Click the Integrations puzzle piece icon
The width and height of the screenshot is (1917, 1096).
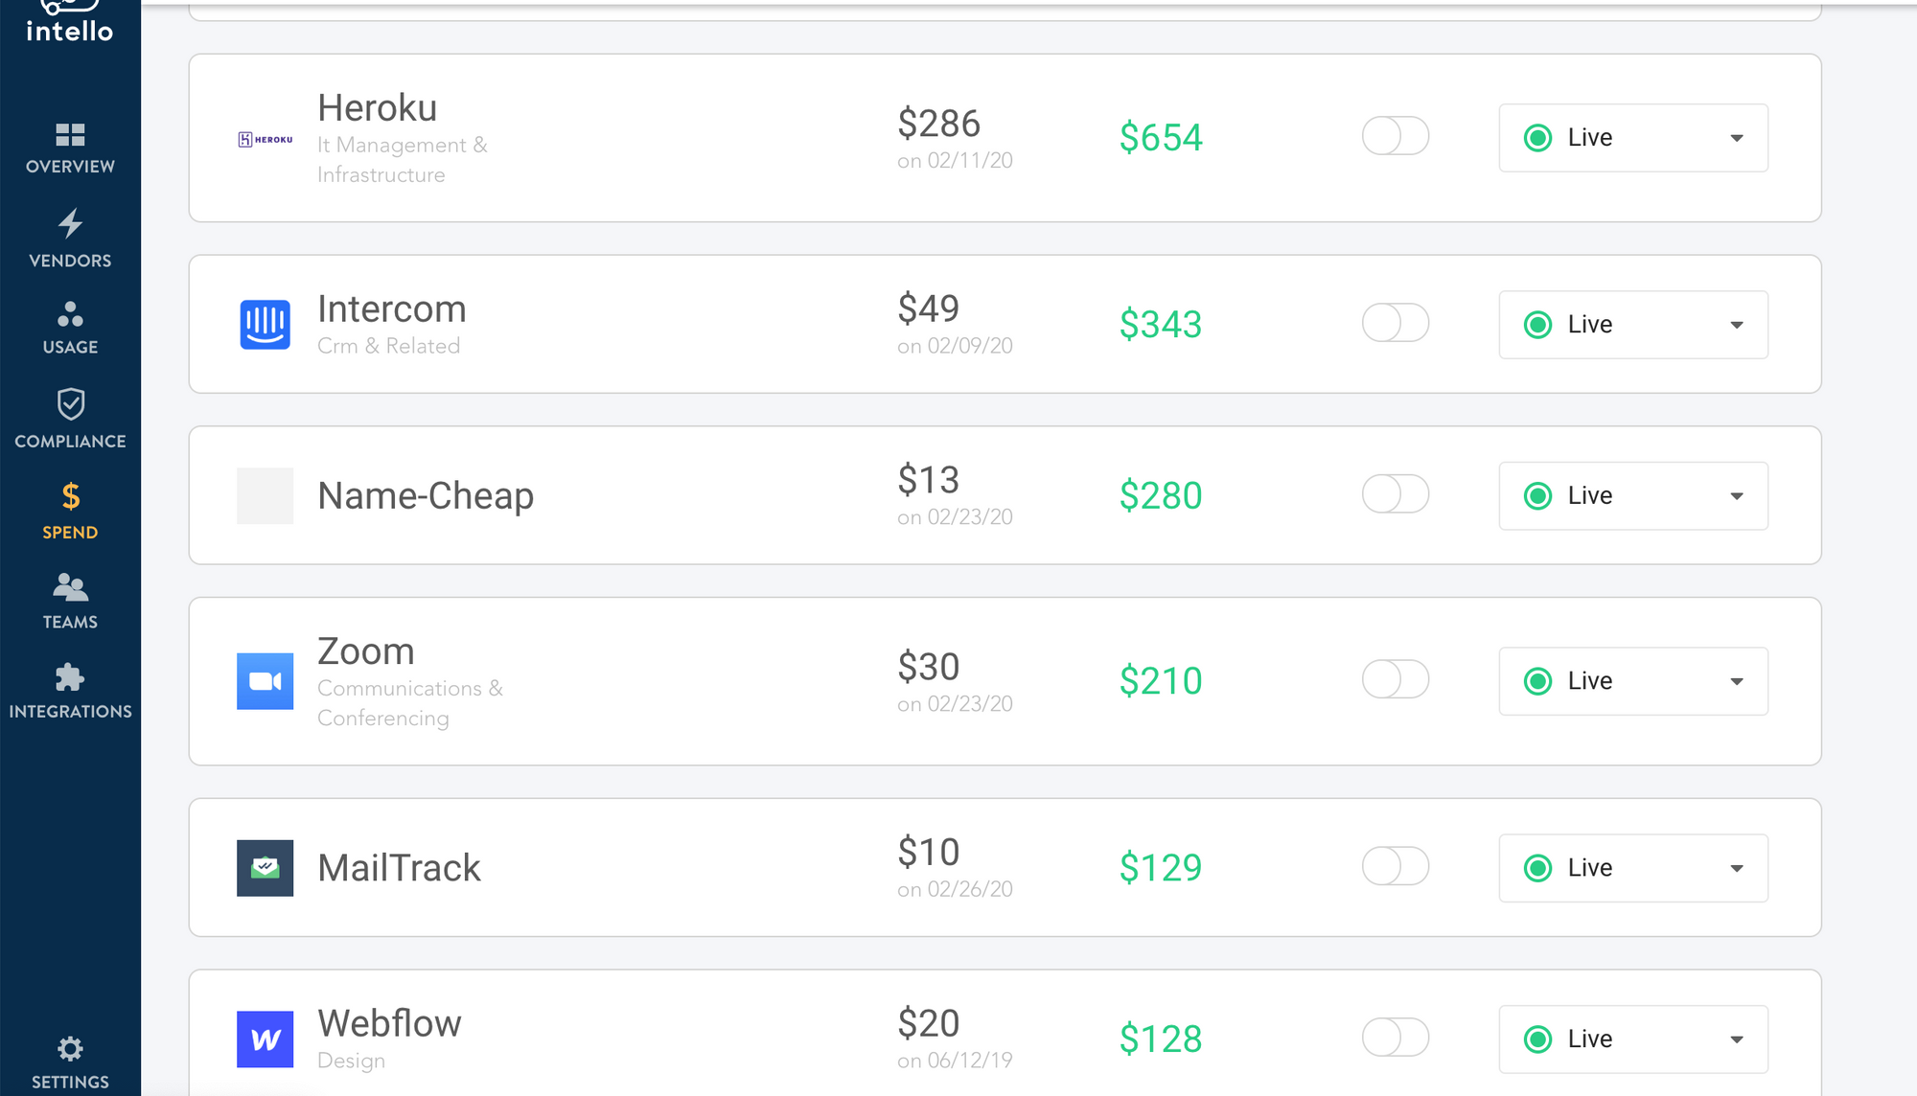click(x=70, y=677)
